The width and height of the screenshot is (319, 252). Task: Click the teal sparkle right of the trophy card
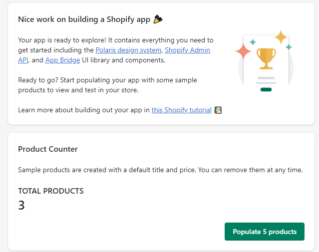coord(289,47)
